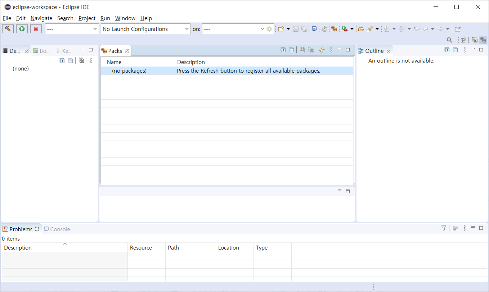The image size is (489, 292).
Task: Switch to the C/C++ perspective icon
Action: [475, 40]
